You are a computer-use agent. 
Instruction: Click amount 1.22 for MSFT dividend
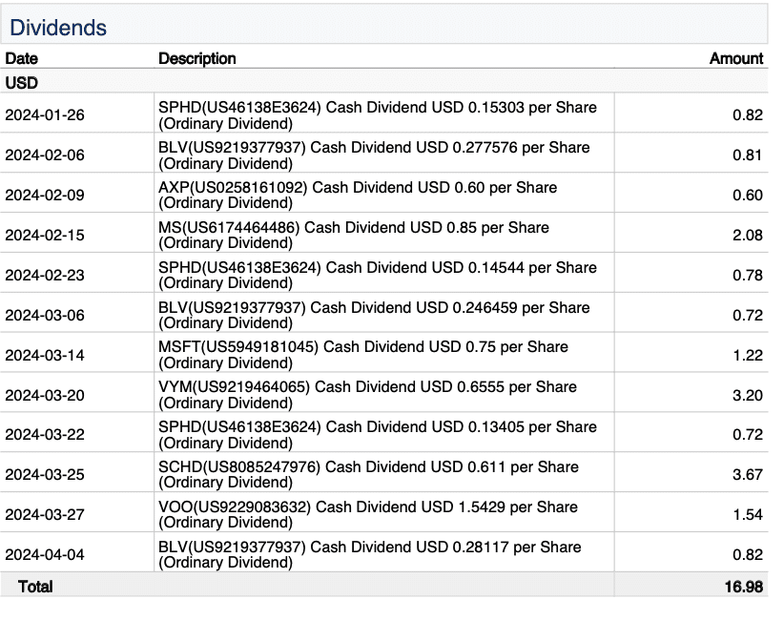(x=748, y=355)
